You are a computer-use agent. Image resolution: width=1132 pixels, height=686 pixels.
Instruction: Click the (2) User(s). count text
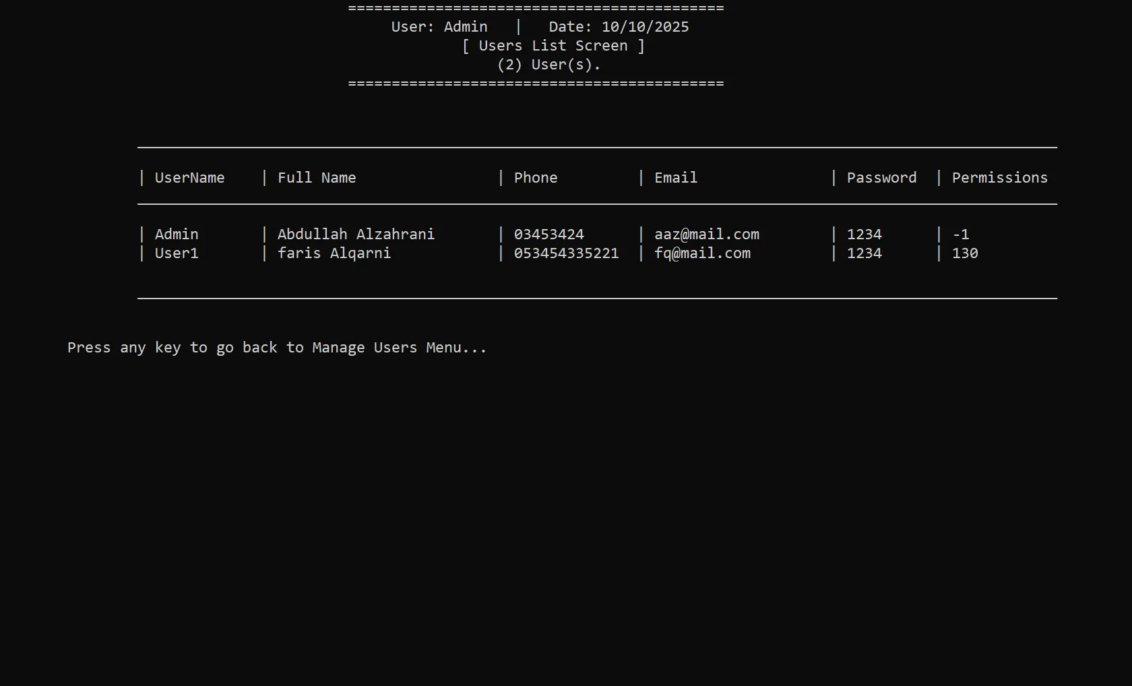click(548, 65)
